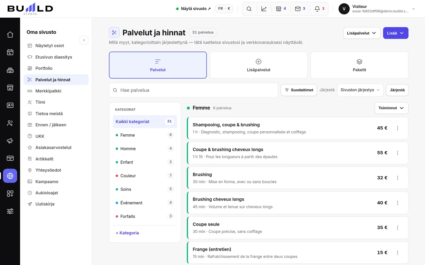Open the FR · € language selector
The width and height of the screenshot is (425, 265).
[224, 9]
